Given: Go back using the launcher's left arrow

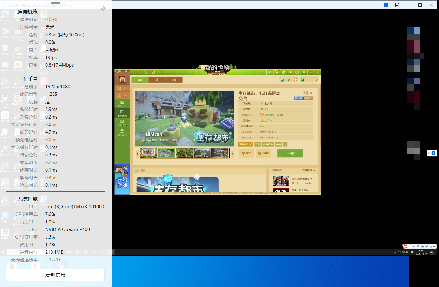Looking at the screenshot, I should coord(134,72).
